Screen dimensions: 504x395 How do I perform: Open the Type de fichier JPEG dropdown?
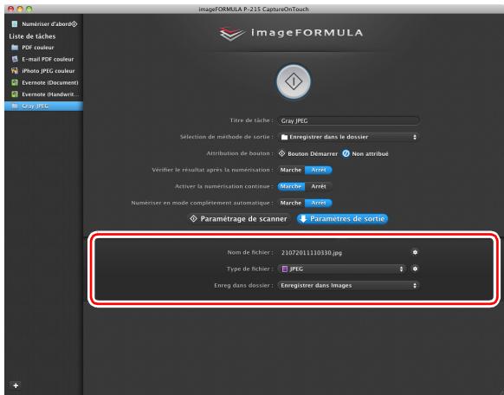click(341, 269)
